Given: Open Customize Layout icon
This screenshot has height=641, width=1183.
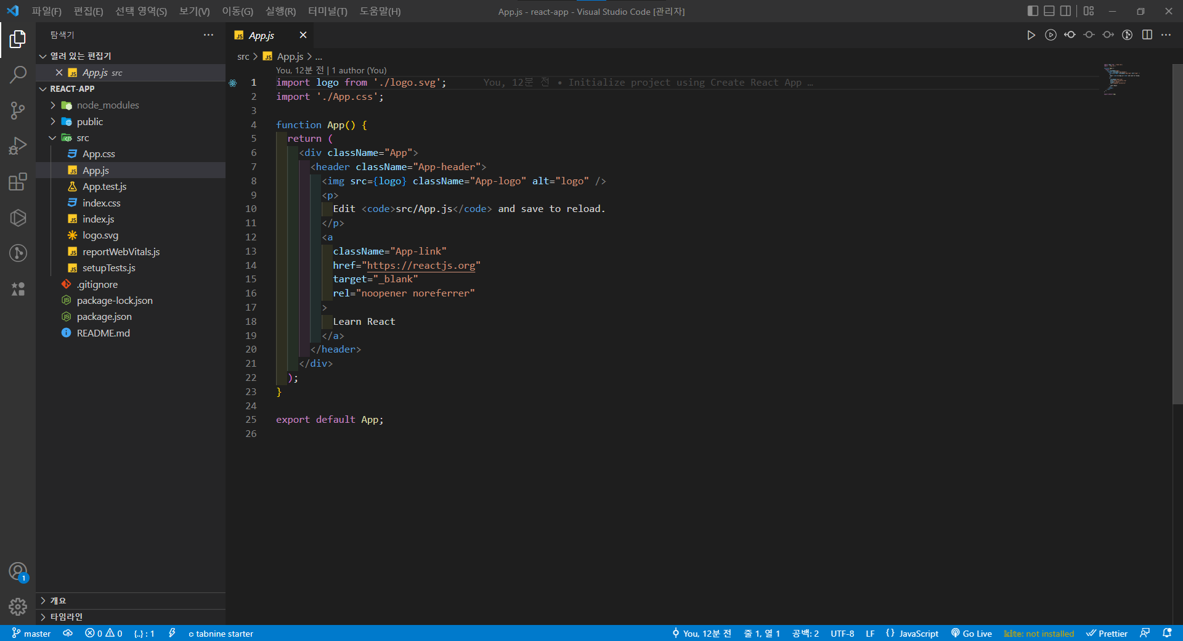Looking at the screenshot, I should (x=1089, y=11).
